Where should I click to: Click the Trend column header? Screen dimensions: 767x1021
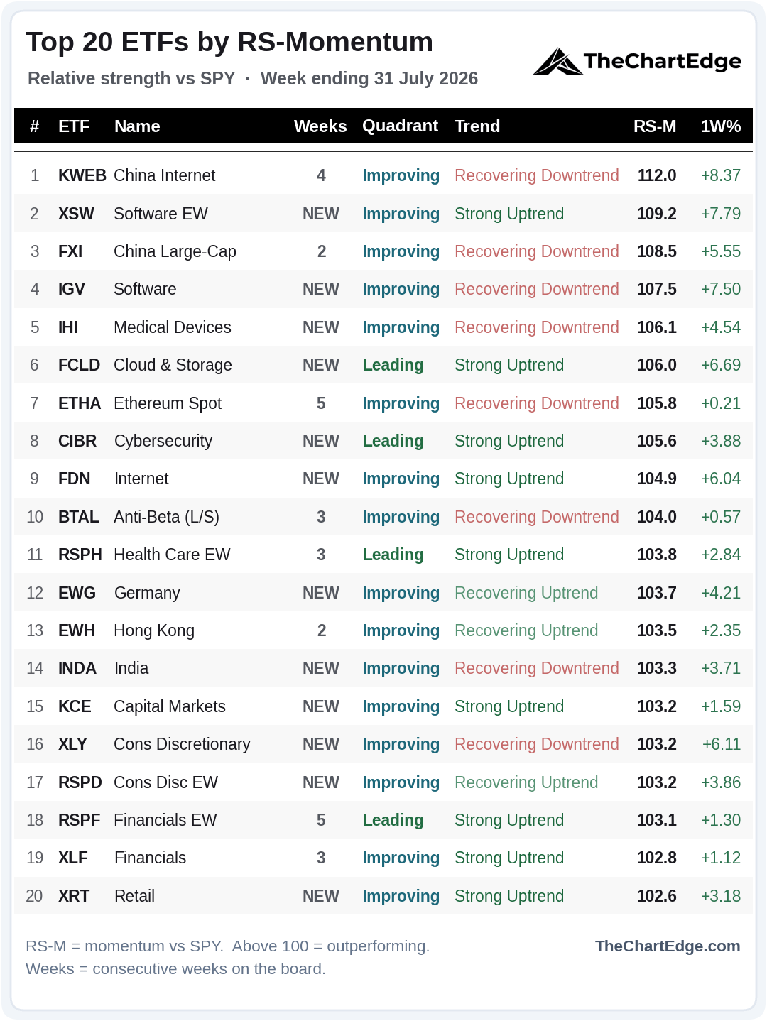[x=477, y=126]
